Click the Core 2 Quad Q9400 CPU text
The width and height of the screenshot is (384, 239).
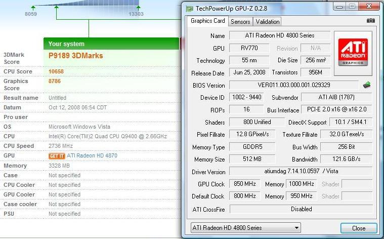[108, 137]
